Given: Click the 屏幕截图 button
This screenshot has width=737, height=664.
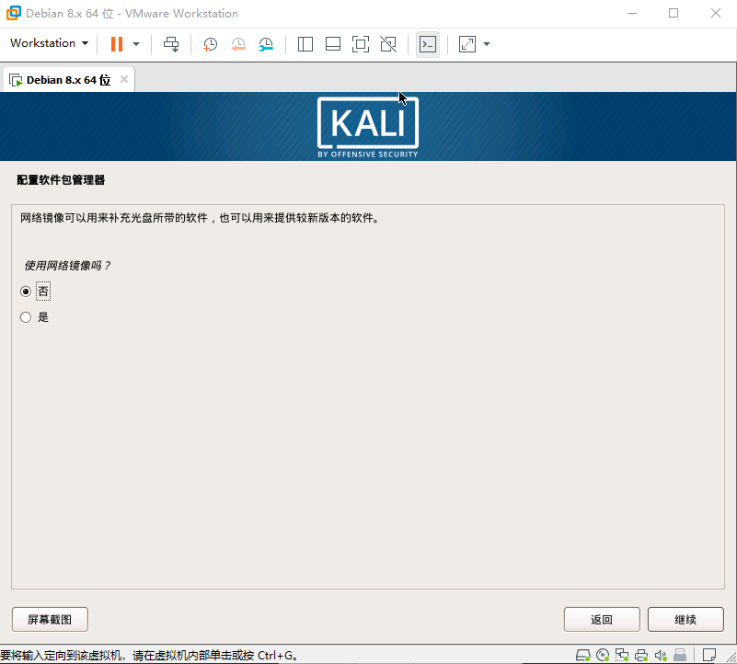Looking at the screenshot, I should [50, 619].
